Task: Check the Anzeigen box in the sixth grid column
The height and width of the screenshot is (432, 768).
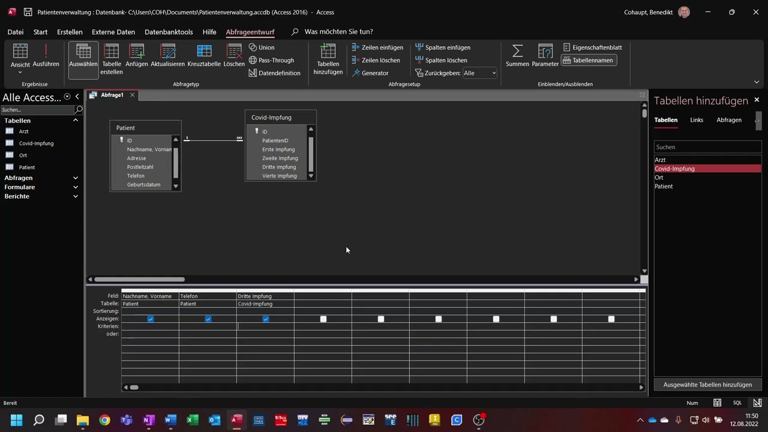Action: coord(439,319)
